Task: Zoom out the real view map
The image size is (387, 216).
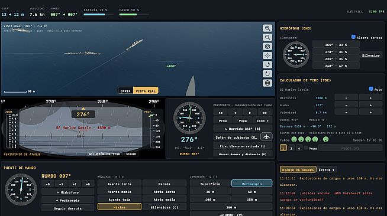Action: (x=267, y=37)
